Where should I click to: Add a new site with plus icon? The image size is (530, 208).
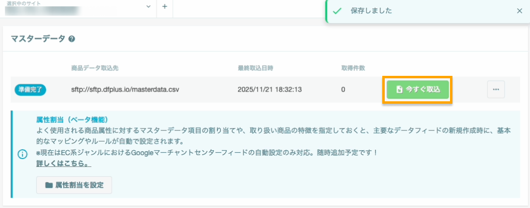pyautogui.click(x=164, y=7)
